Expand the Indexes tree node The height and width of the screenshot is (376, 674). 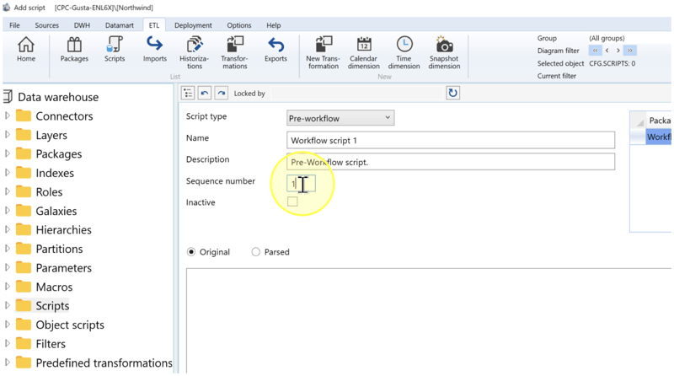tap(8, 173)
